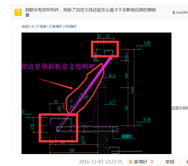Click the 0问得好 count text
The image size is (188, 166).
tap(70, 26)
